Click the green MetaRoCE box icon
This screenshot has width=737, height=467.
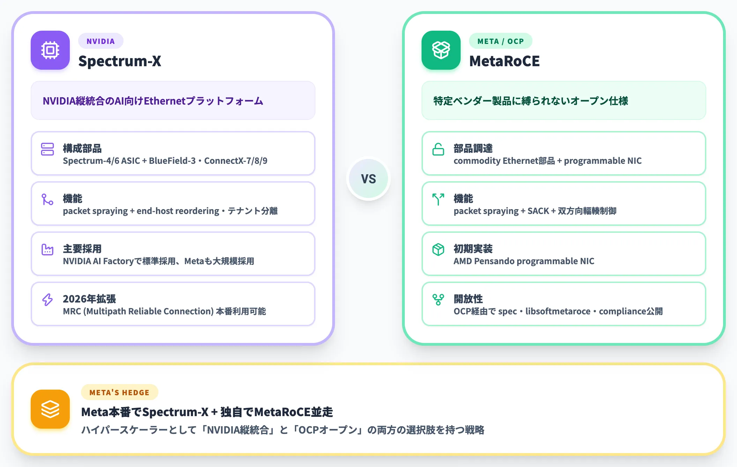point(441,50)
